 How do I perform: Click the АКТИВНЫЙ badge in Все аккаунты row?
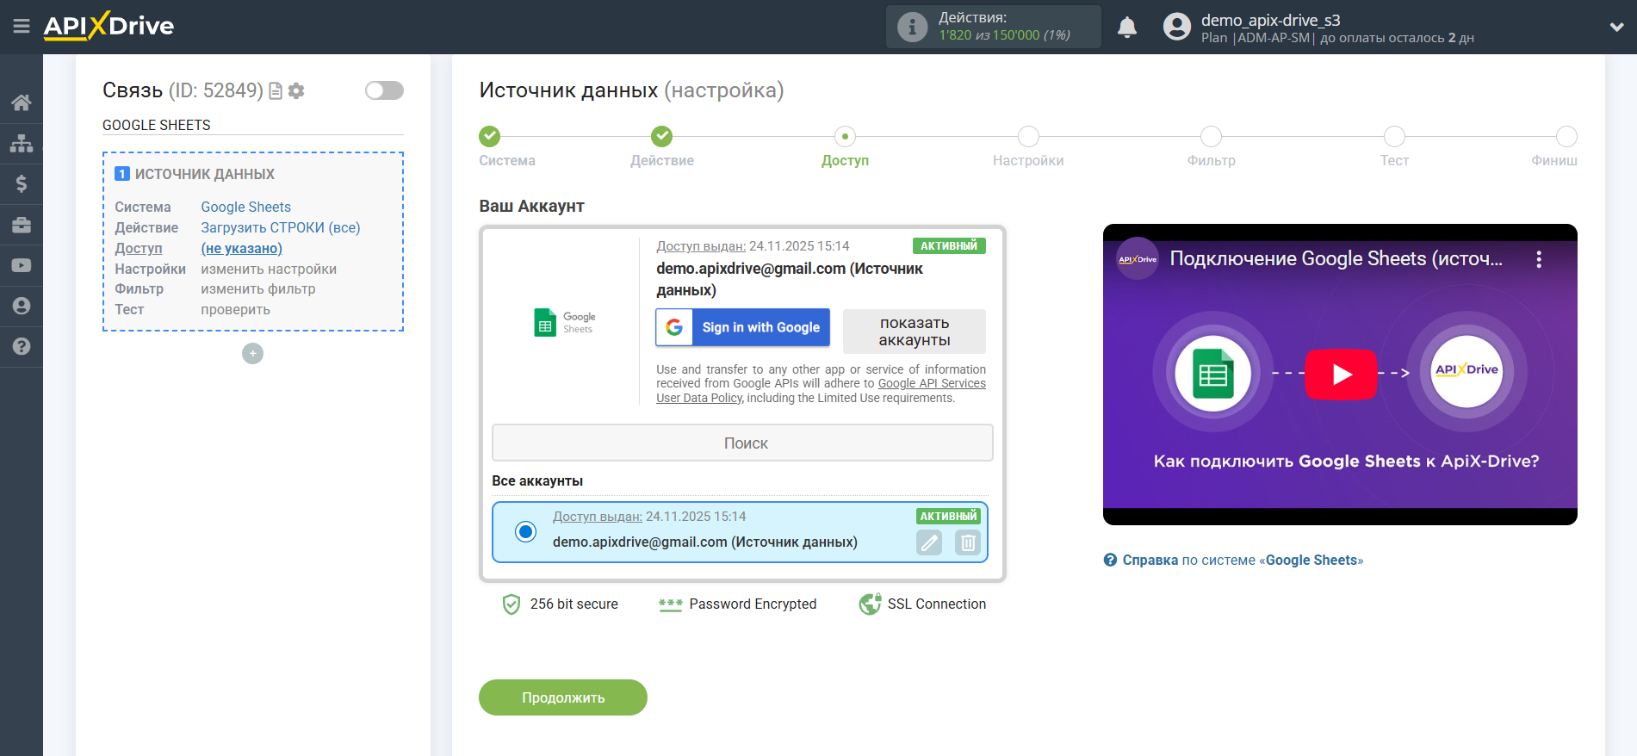pyautogui.click(x=948, y=517)
